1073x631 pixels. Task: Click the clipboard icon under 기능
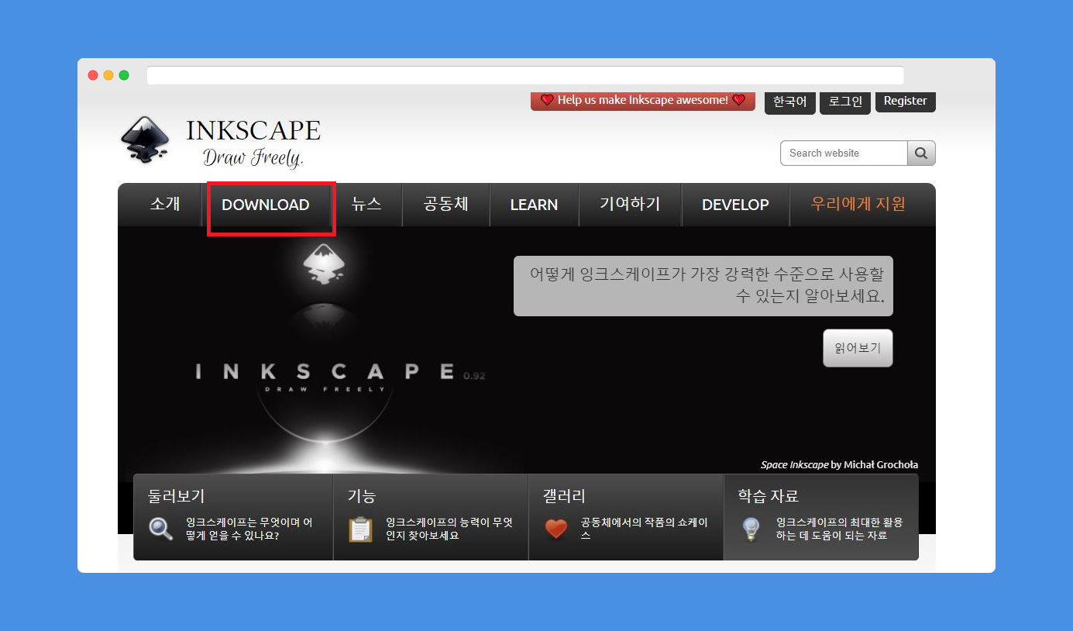point(360,529)
